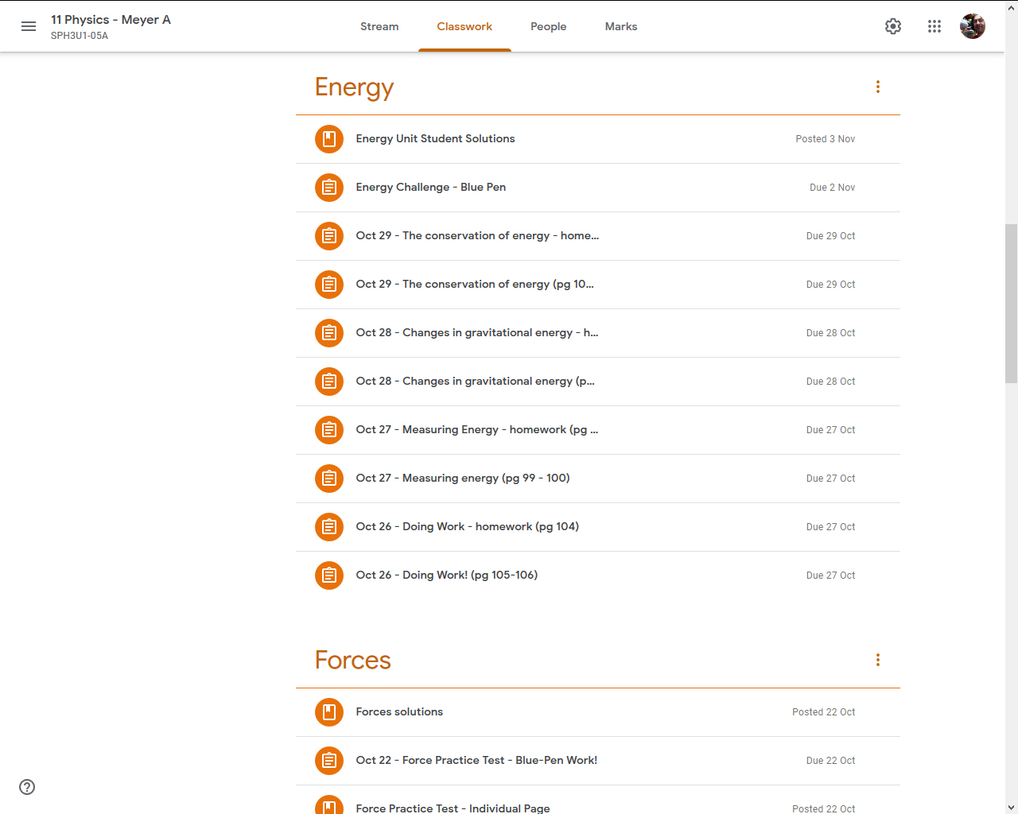The image size is (1018, 814).
Task: Click assignment icon for Oct 29 conservation of energy (pg 10…)
Action: (329, 285)
